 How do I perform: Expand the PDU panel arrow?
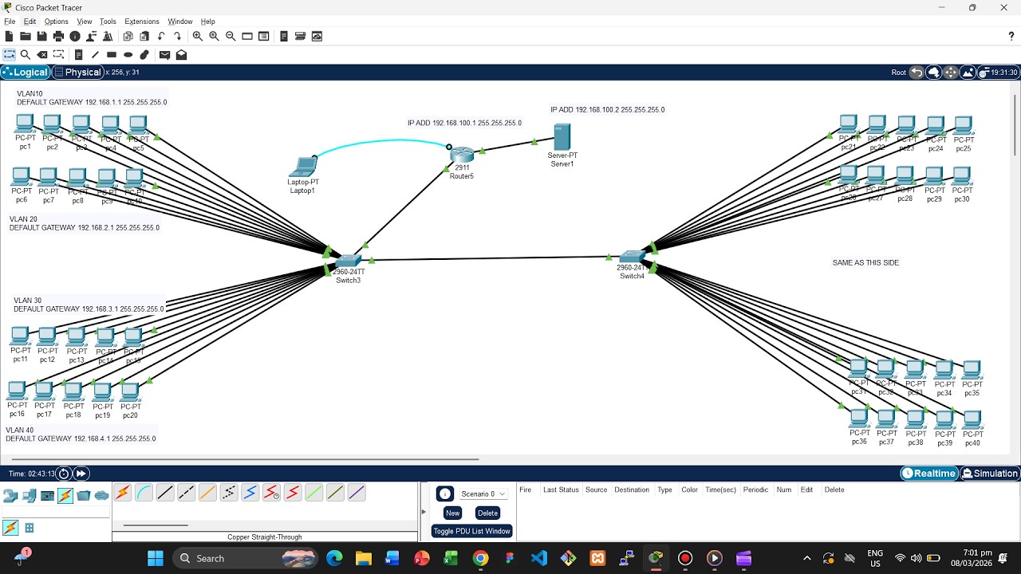(424, 512)
